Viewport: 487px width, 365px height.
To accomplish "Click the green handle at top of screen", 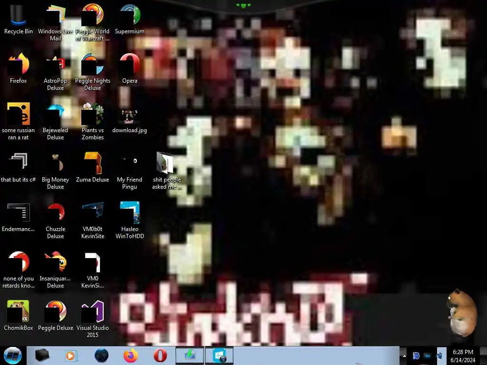I will click(x=243, y=6).
